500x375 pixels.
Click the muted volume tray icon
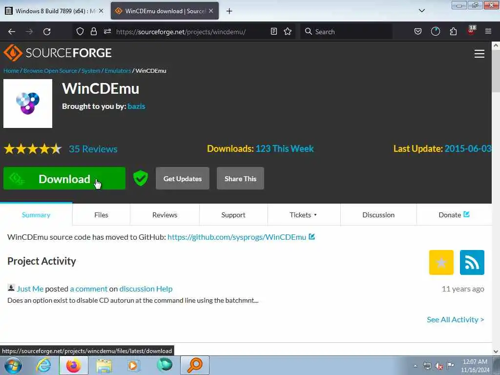tap(439, 366)
